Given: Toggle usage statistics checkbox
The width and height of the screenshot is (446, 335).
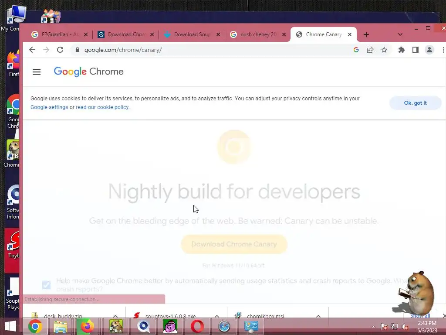Looking at the screenshot, I should (46, 284).
